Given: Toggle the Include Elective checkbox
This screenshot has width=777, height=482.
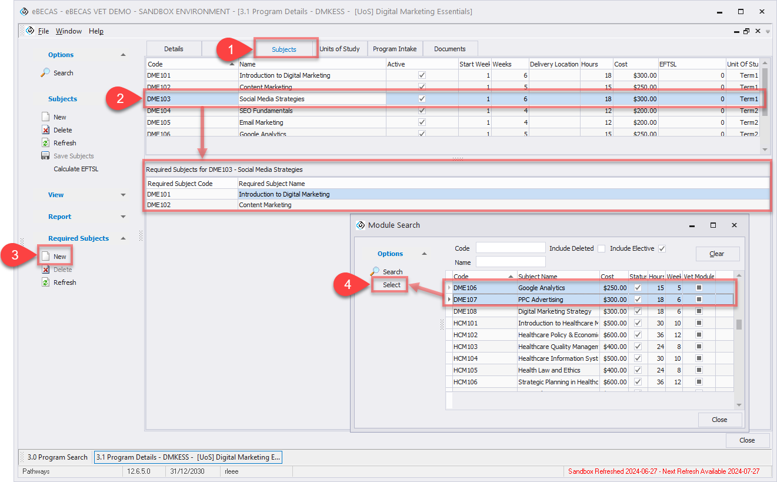Looking at the screenshot, I should coord(662,249).
